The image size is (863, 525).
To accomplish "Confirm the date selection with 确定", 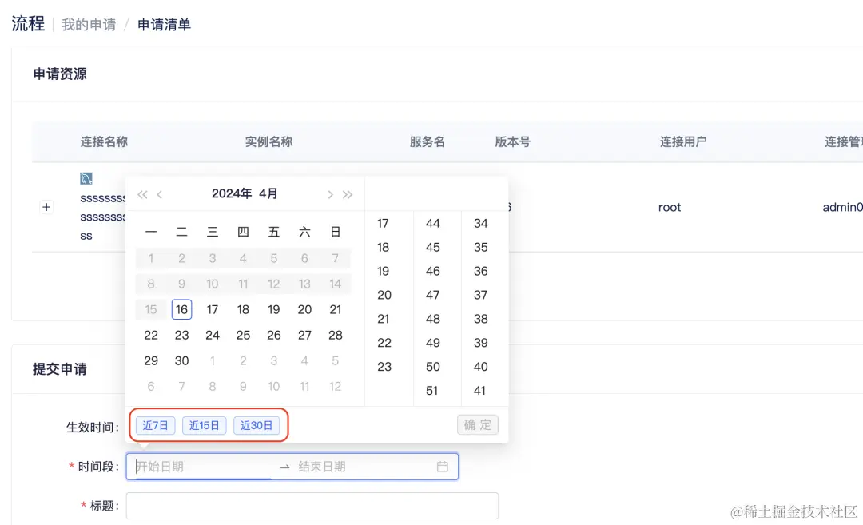I will click(x=478, y=425).
